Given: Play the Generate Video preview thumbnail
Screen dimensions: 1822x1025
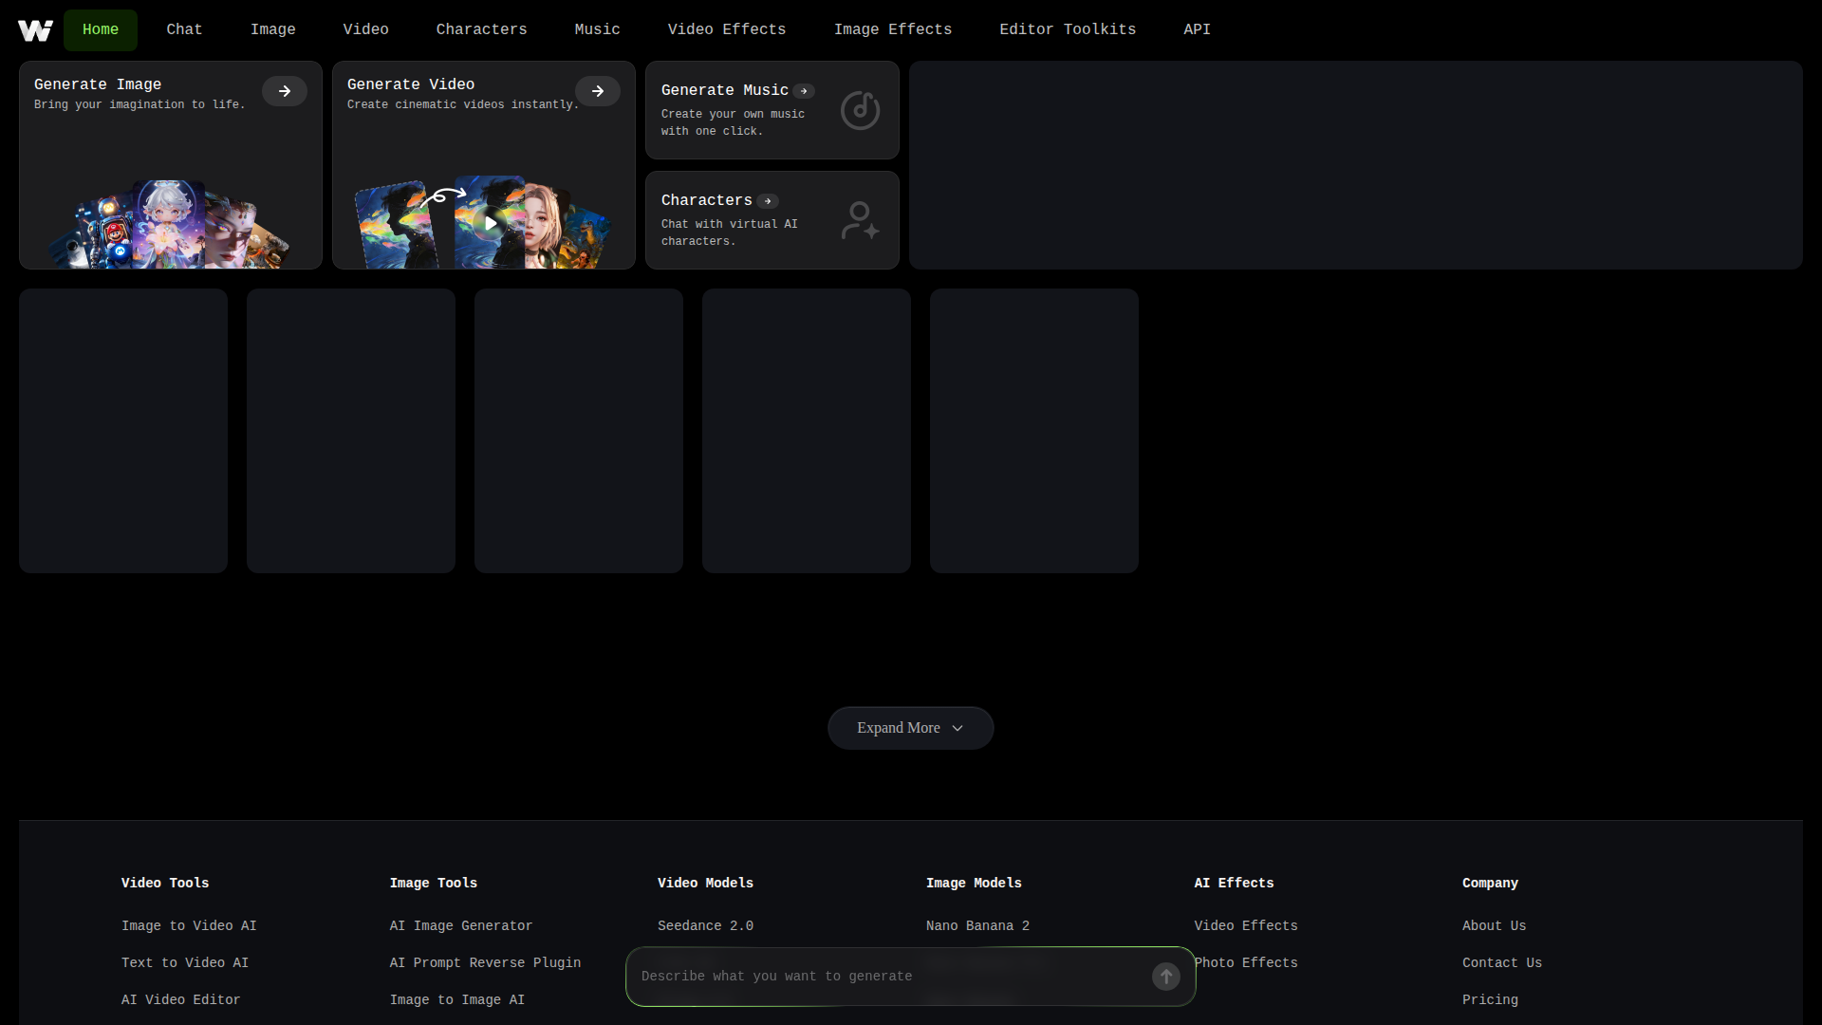Looking at the screenshot, I should tap(490, 224).
